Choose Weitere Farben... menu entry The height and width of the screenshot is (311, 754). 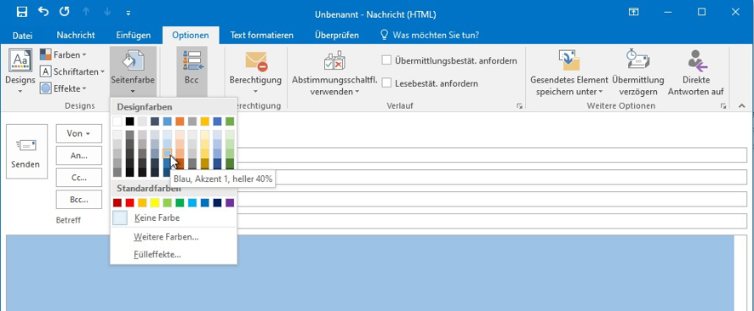pyautogui.click(x=167, y=236)
